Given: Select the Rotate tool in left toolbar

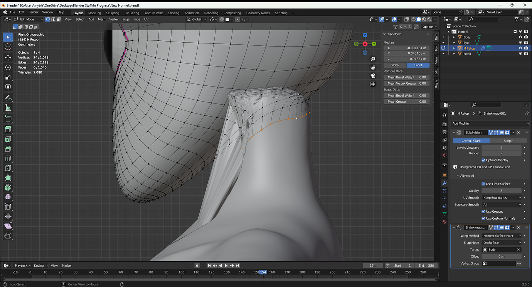Looking at the screenshot, I should point(8,67).
